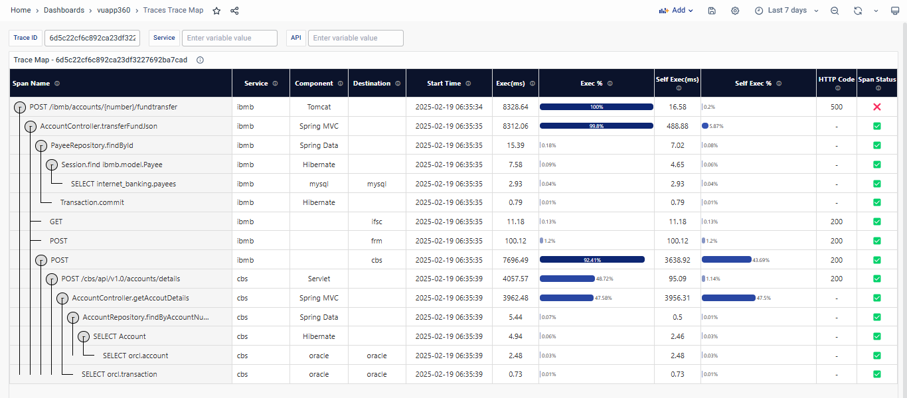907x398 pixels.
Task: Click Home breadcrumb link
Action: [x=21, y=11]
